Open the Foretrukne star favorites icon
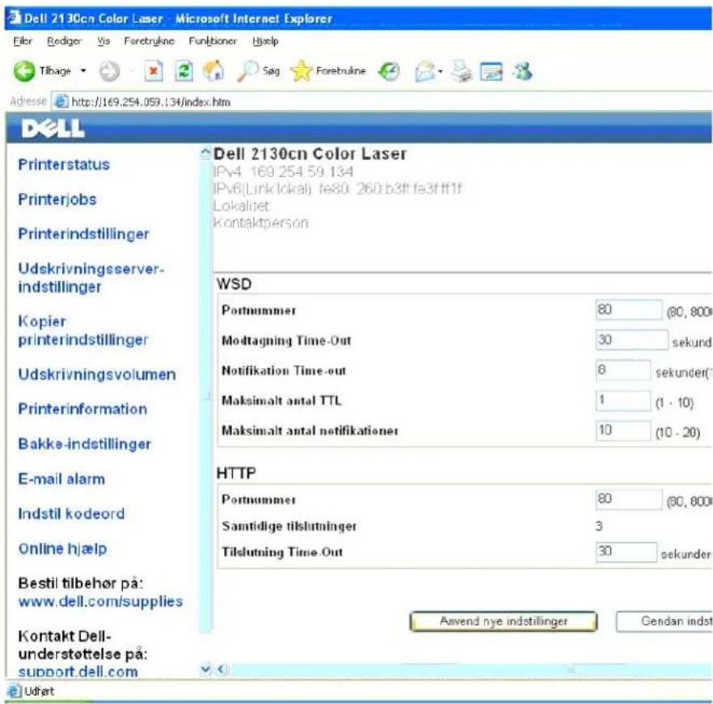This screenshot has width=713, height=704. pyautogui.click(x=301, y=71)
